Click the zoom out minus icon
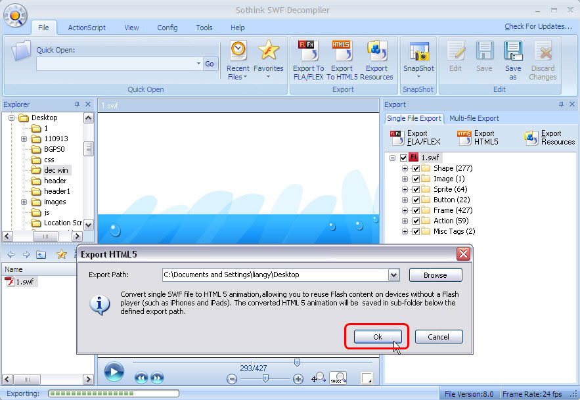The image size is (580, 400). click(x=232, y=379)
